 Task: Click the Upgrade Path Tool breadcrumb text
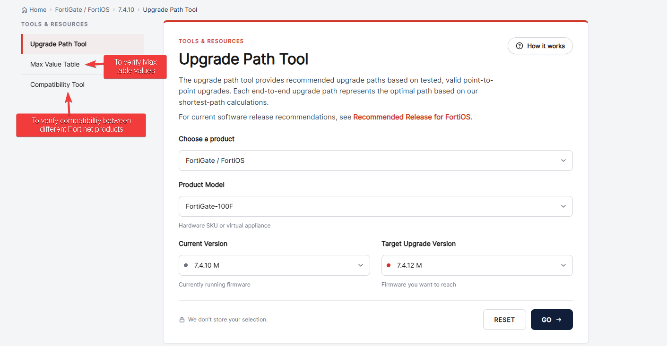pyautogui.click(x=170, y=10)
